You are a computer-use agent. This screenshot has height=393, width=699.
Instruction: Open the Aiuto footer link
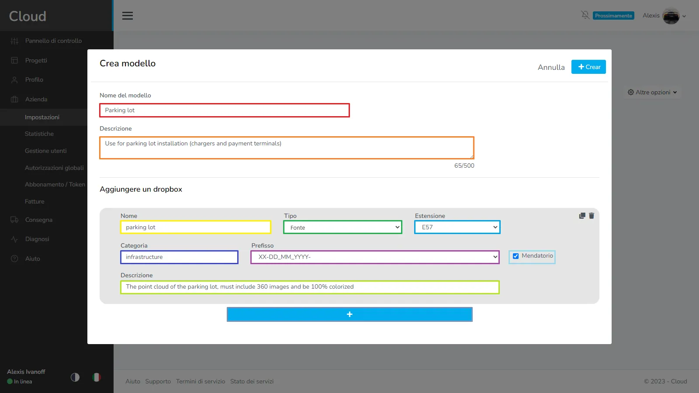pyautogui.click(x=133, y=381)
